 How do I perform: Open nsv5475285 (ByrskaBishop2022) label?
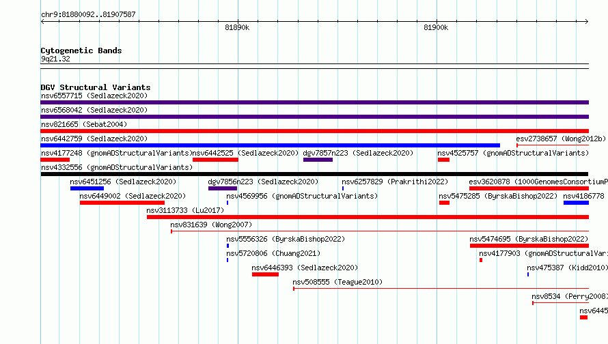[498, 196]
